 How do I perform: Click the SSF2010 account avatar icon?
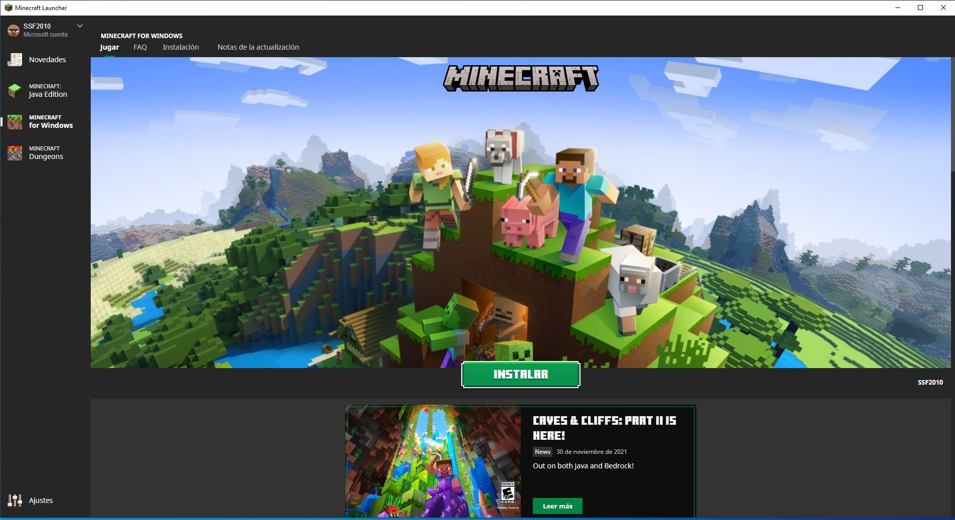coord(14,30)
